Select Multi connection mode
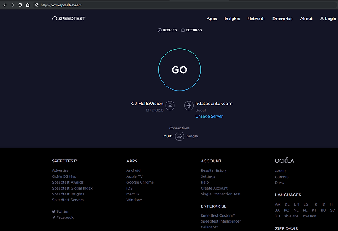338x231 pixels. pyautogui.click(x=168, y=136)
